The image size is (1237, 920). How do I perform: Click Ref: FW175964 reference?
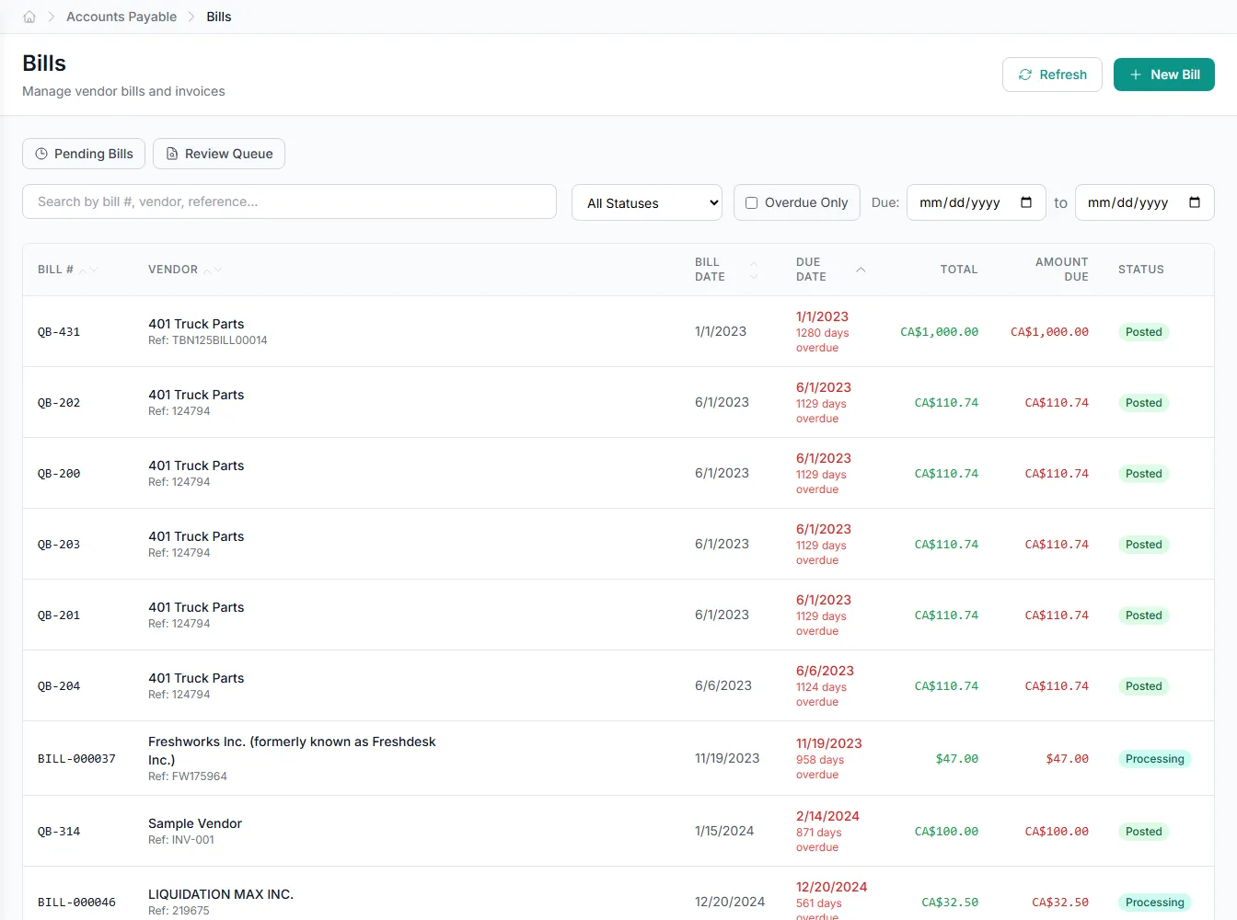tap(188, 776)
